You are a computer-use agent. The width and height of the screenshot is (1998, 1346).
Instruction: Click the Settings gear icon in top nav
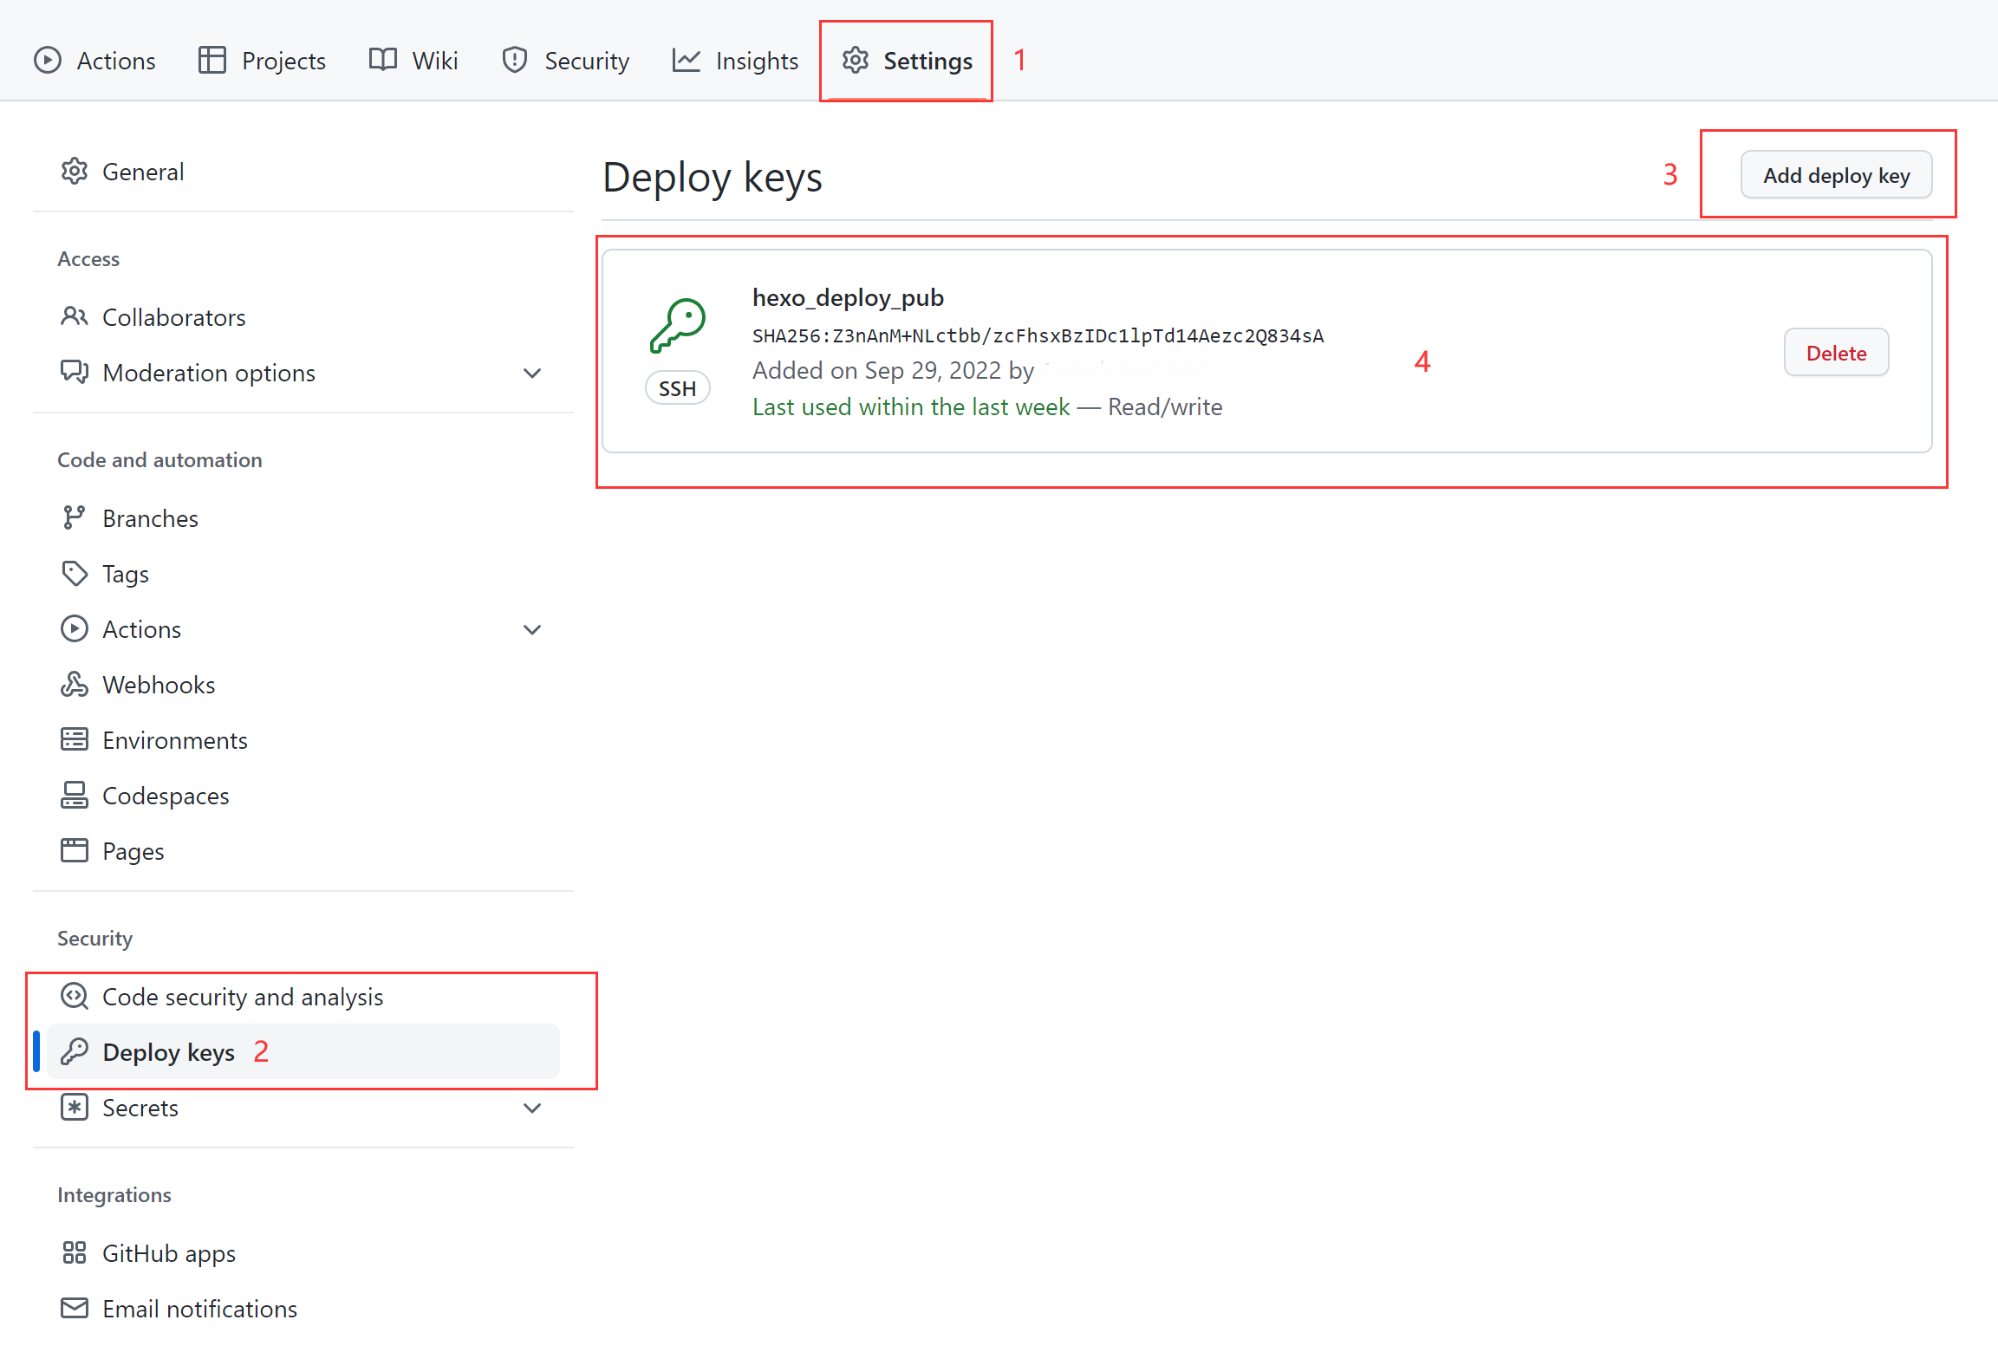[856, 60]
